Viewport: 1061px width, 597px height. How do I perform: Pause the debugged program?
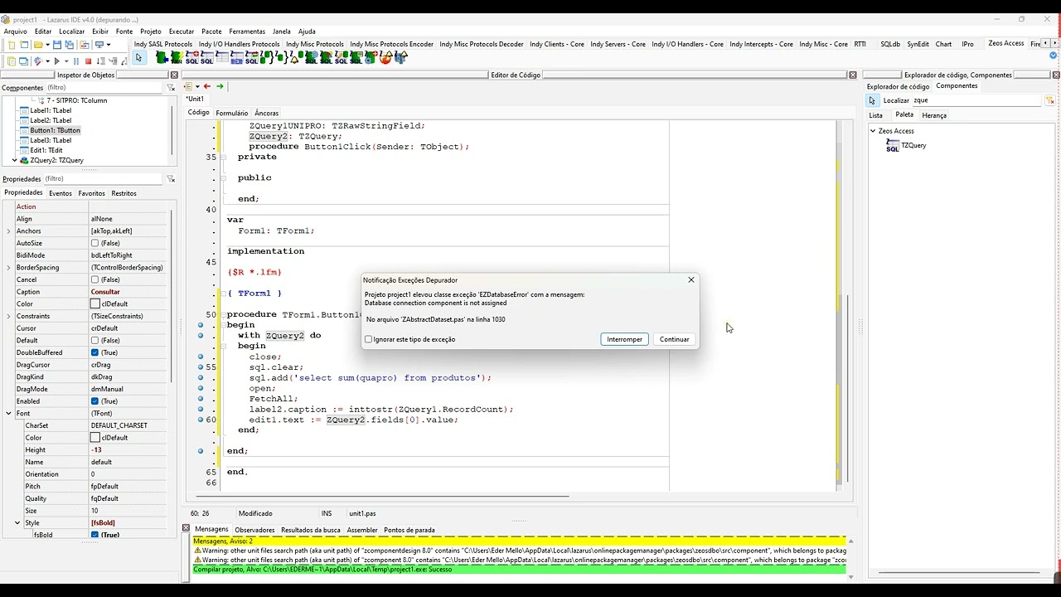click(76, 61)
